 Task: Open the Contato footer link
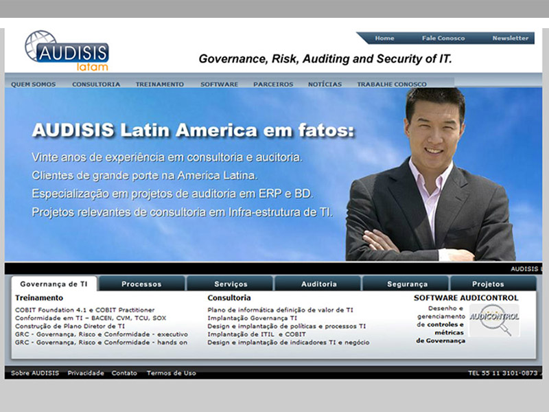[x=124, y=373]
